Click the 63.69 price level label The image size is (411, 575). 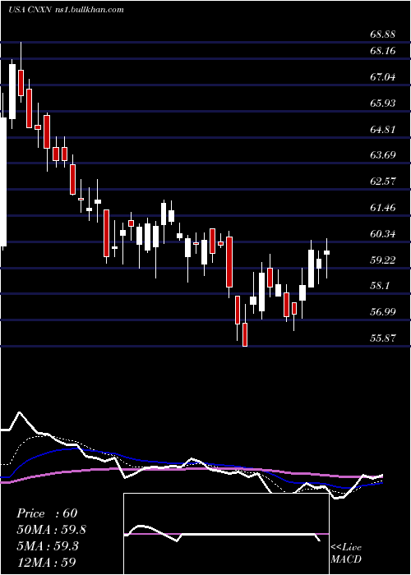[383, 155]
